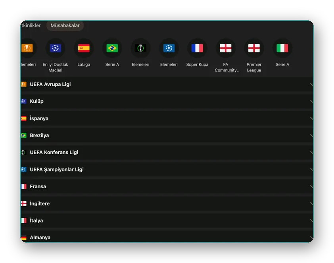
Task: Expand the UEFA Şampiyonlar Ligi row
Action: 167,170
